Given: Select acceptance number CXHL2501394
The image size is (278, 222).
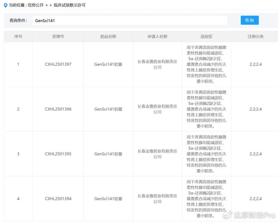Looking at the screenshot, I should point(58,199).
